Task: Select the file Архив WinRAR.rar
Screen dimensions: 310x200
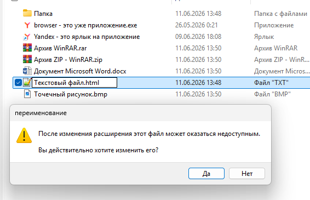Action: click(60, 48)
